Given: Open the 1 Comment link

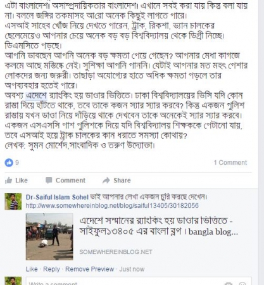Looking at the screenshot, I should pyautogui.click(x=230, y=163).
